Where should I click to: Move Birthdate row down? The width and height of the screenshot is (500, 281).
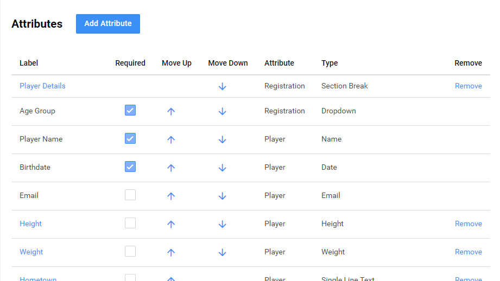(222, 168)
